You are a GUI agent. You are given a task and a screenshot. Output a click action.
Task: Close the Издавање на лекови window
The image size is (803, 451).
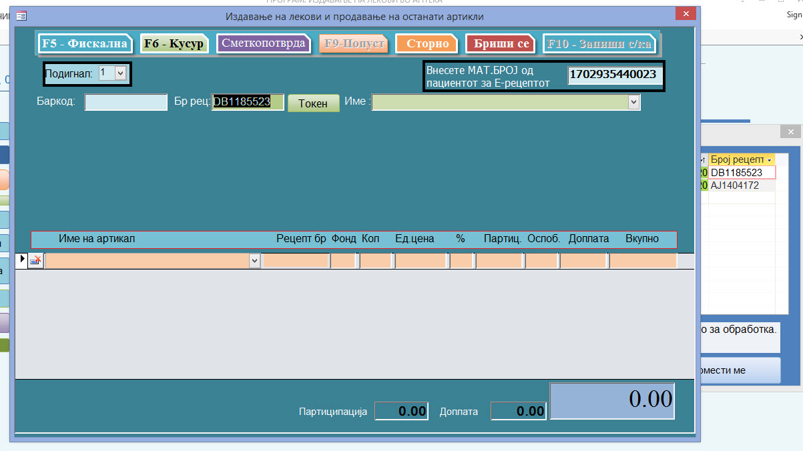click(x=686, y=13)
